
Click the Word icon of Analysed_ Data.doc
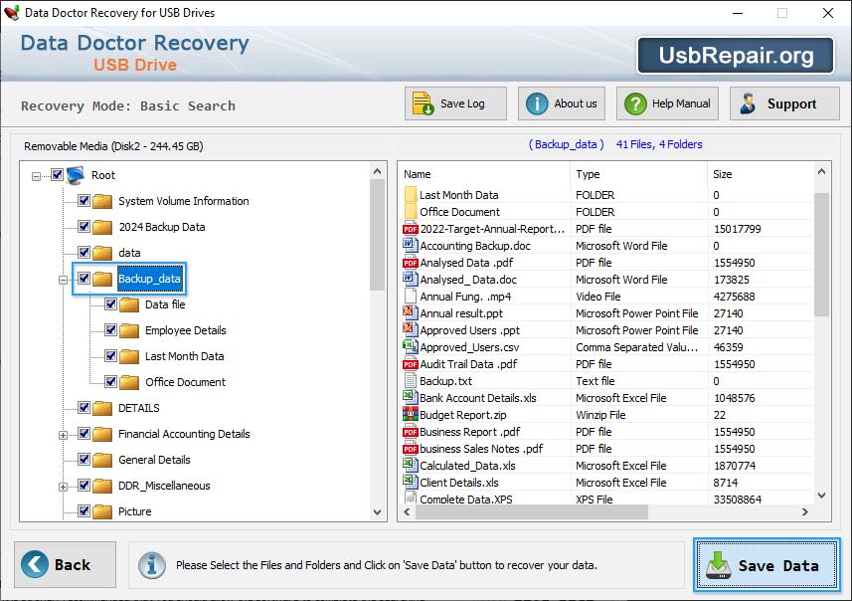(x=411, y=279)
